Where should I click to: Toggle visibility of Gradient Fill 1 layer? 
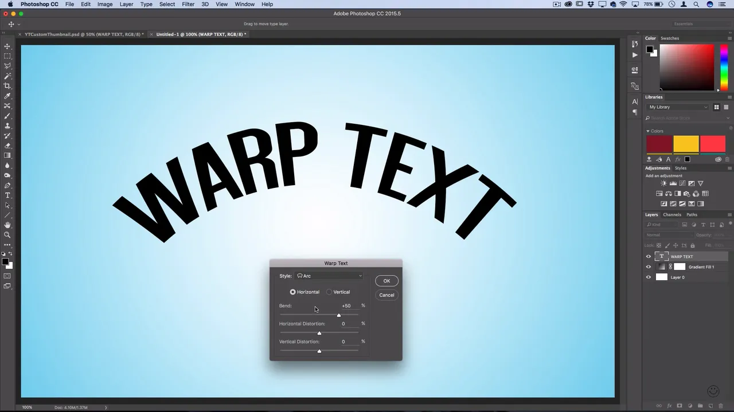[649, 267]
